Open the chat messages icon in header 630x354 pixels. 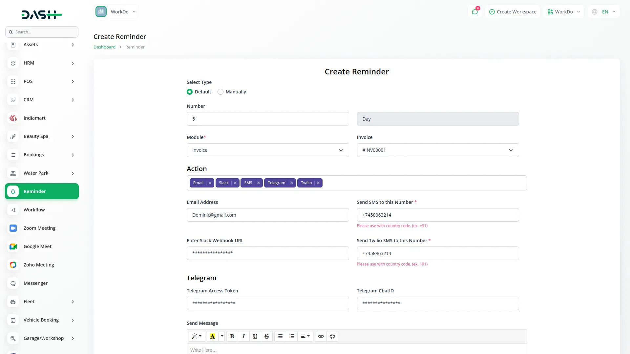475,12
